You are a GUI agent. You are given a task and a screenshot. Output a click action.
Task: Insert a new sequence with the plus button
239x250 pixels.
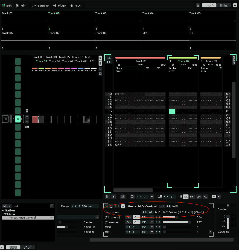27,121
